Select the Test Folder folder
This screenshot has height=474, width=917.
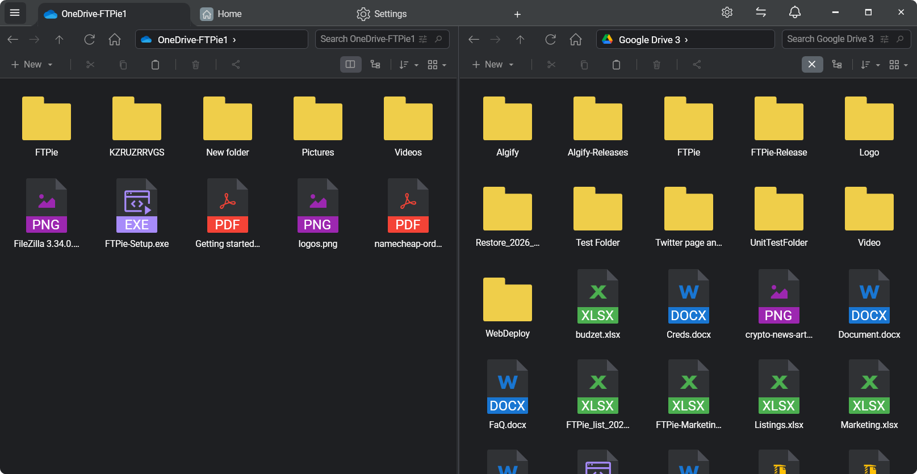(x=598, y=217)
